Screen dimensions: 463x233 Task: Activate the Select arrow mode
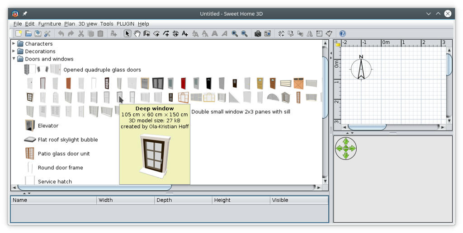tap(127, 33)
